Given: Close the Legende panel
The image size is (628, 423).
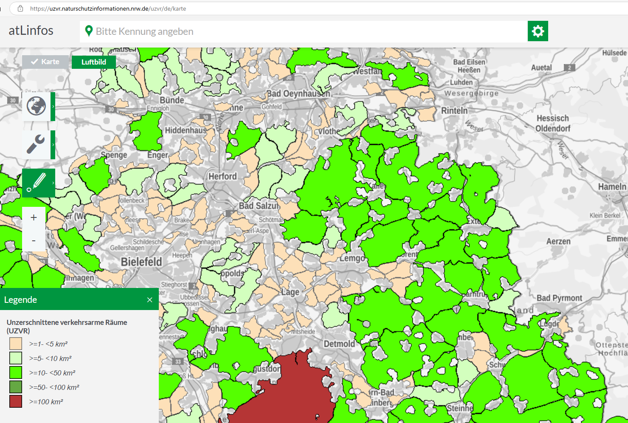Looking at the screenshot, I should [x=149, y=300].
